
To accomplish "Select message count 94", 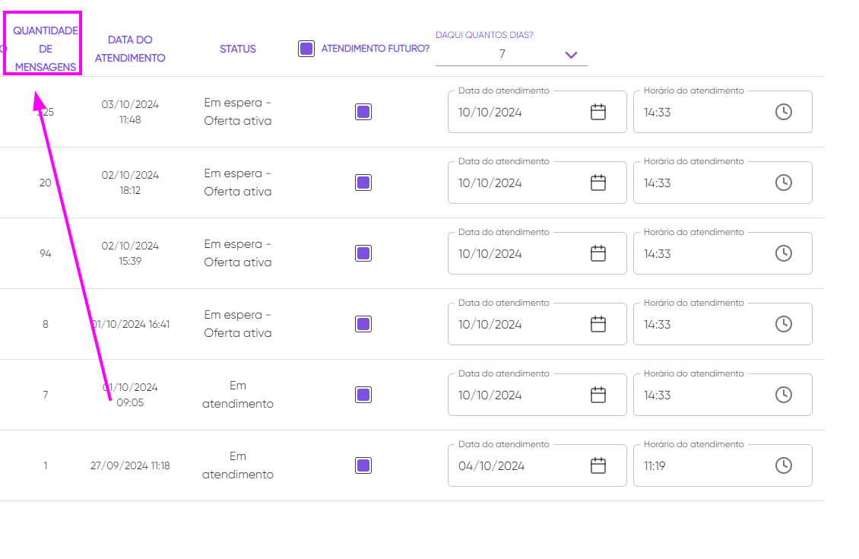I will click(46, 253).
